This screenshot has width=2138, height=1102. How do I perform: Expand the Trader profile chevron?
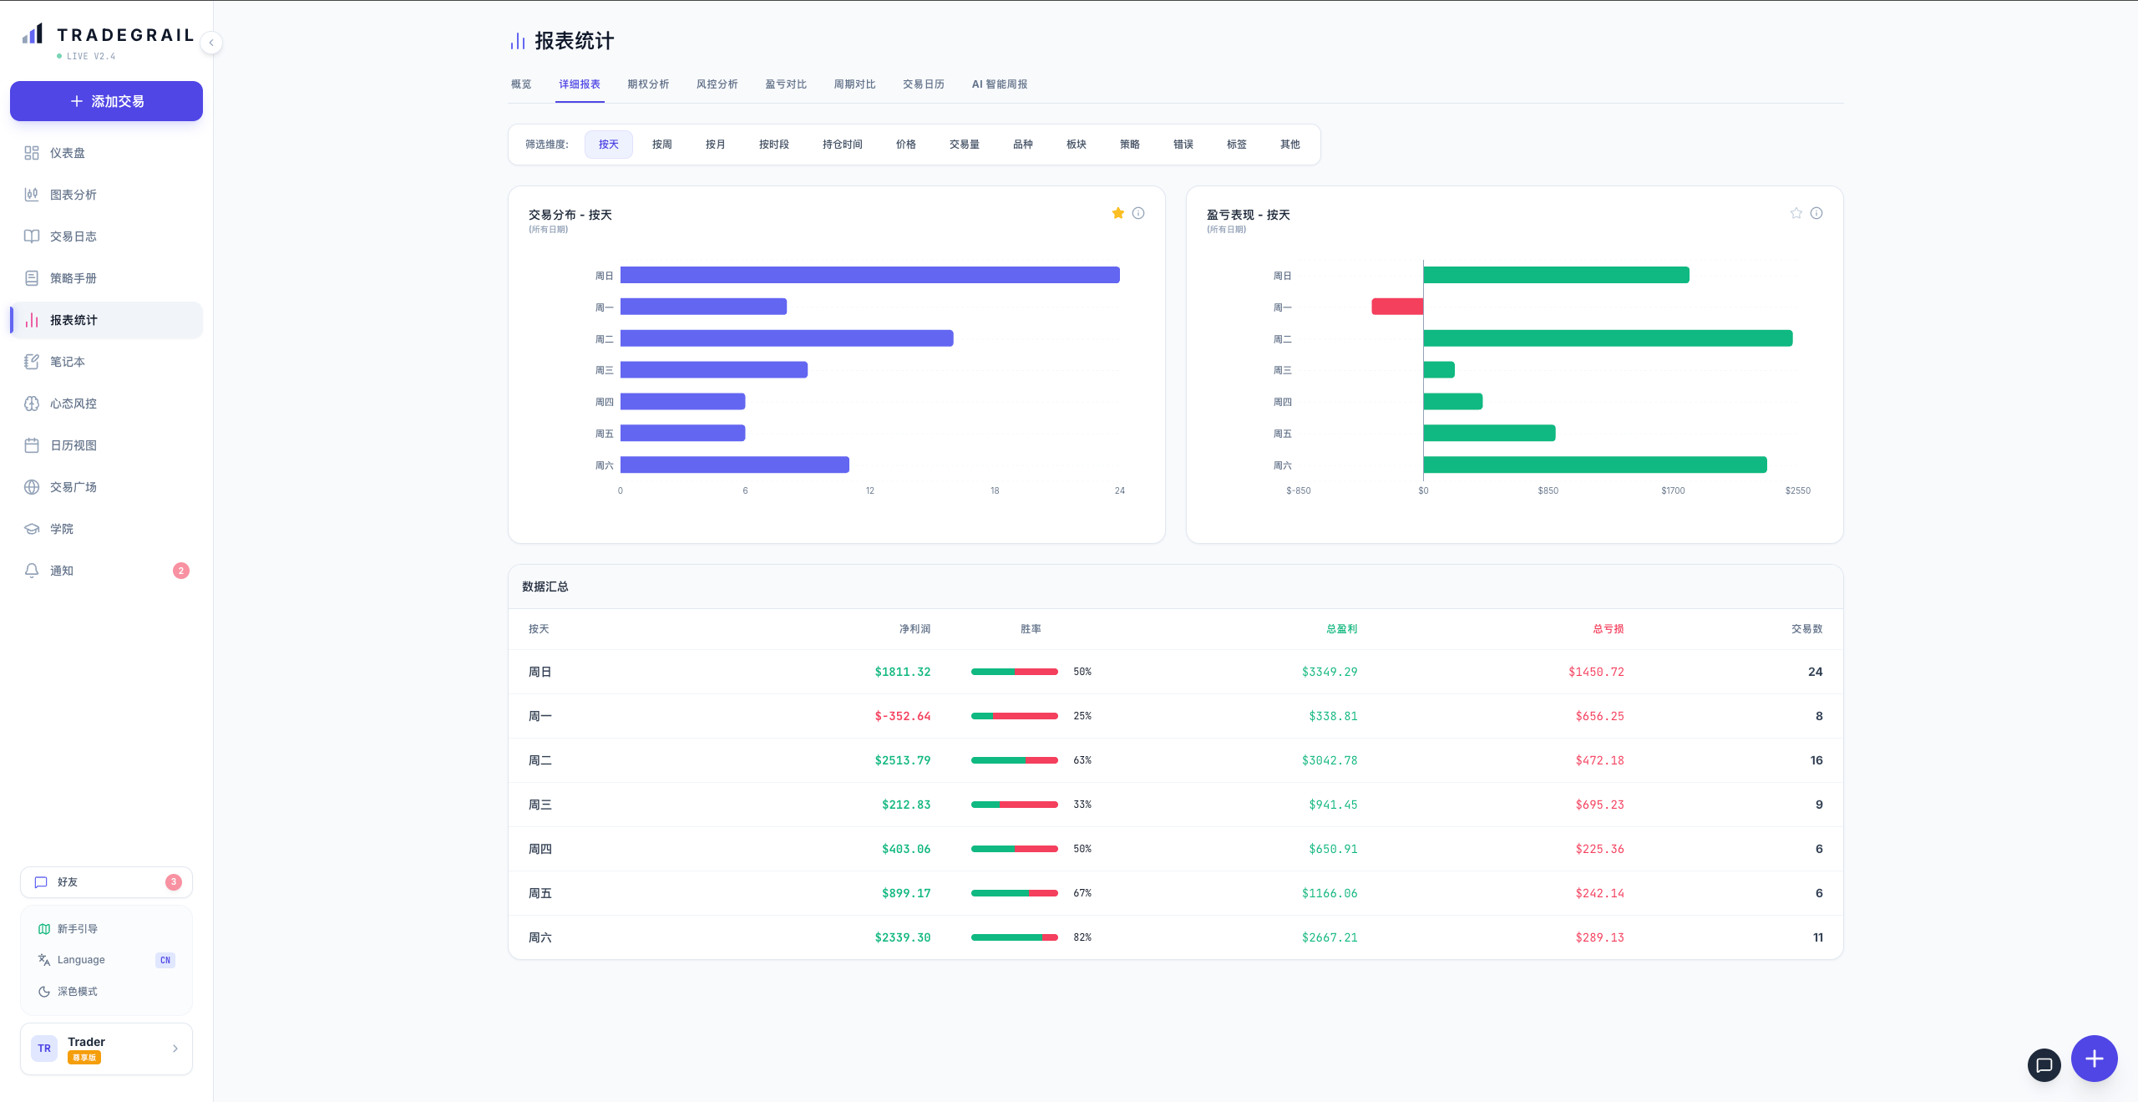[x=175, y=1049]
